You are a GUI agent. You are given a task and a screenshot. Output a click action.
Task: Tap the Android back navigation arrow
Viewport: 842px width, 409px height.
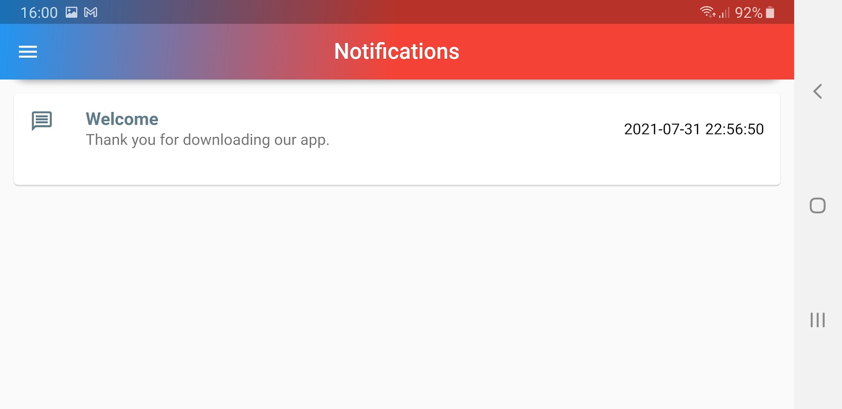tap(817, 92)
